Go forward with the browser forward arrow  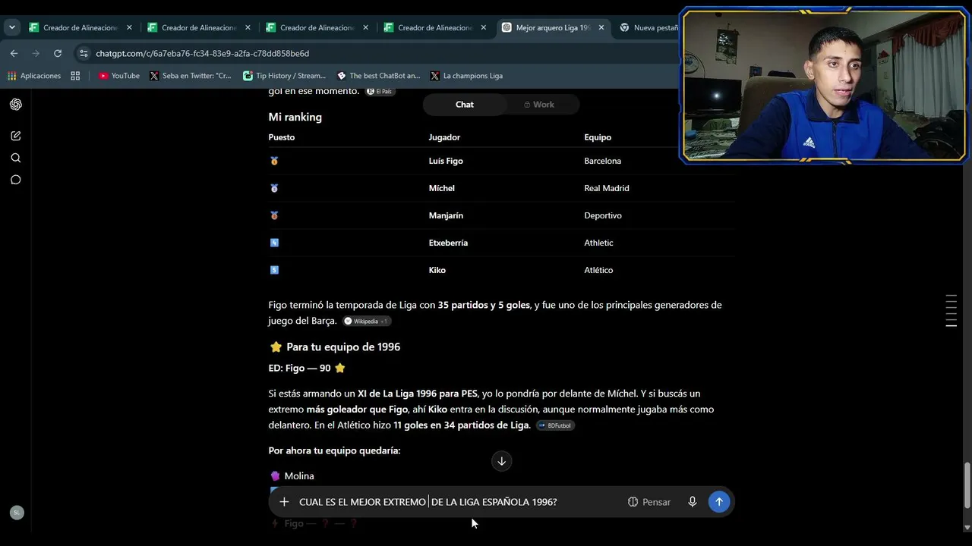pos(36,53)
